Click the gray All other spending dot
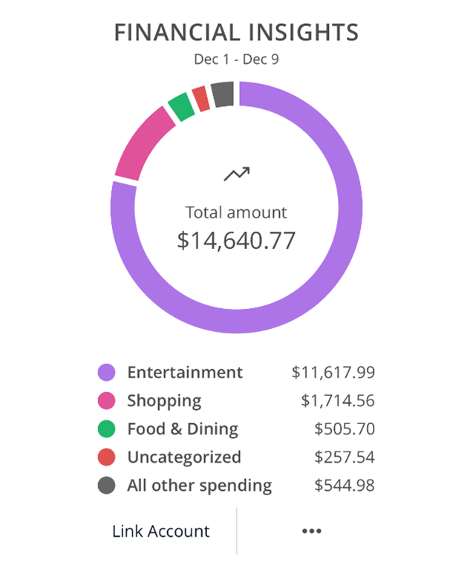This screenshot has height=574, width=473. pyautogui.click(x=107, y=486)
